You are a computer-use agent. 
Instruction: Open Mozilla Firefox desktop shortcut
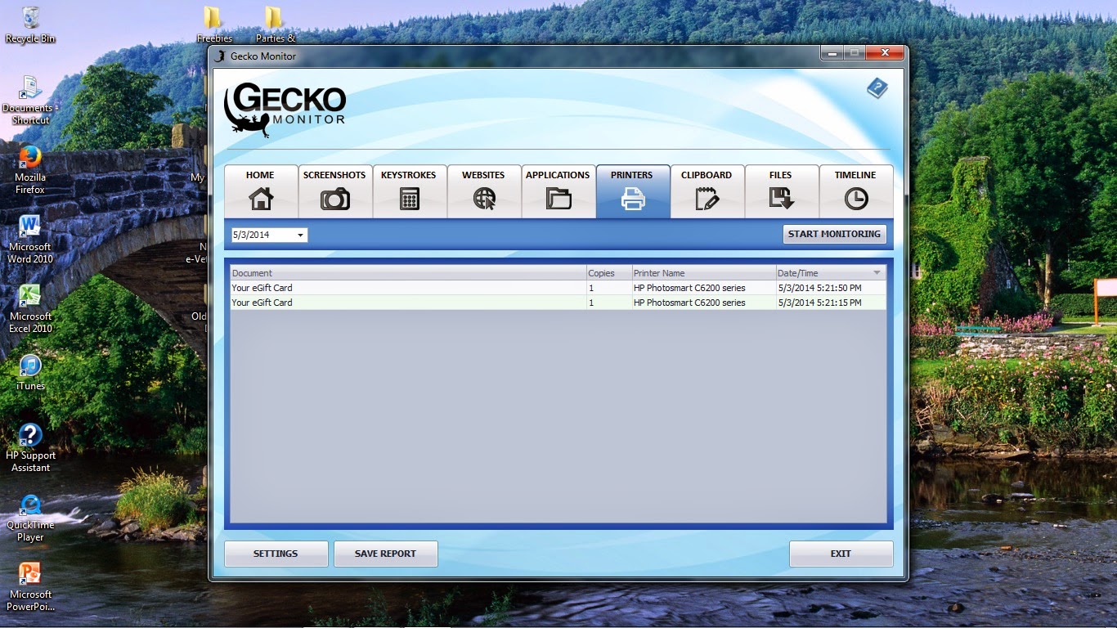pyautogui.click(x=30, y=170)
